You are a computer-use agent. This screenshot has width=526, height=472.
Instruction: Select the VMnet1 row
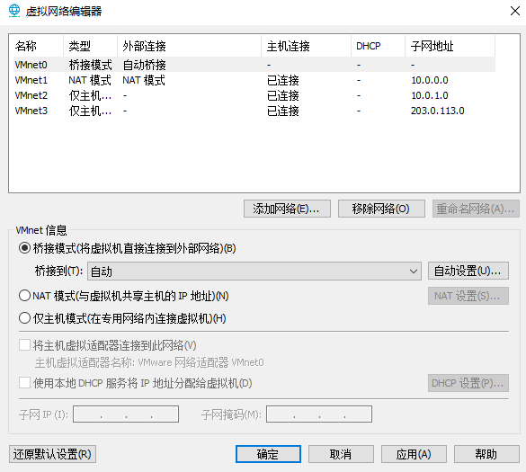(254, 80)
